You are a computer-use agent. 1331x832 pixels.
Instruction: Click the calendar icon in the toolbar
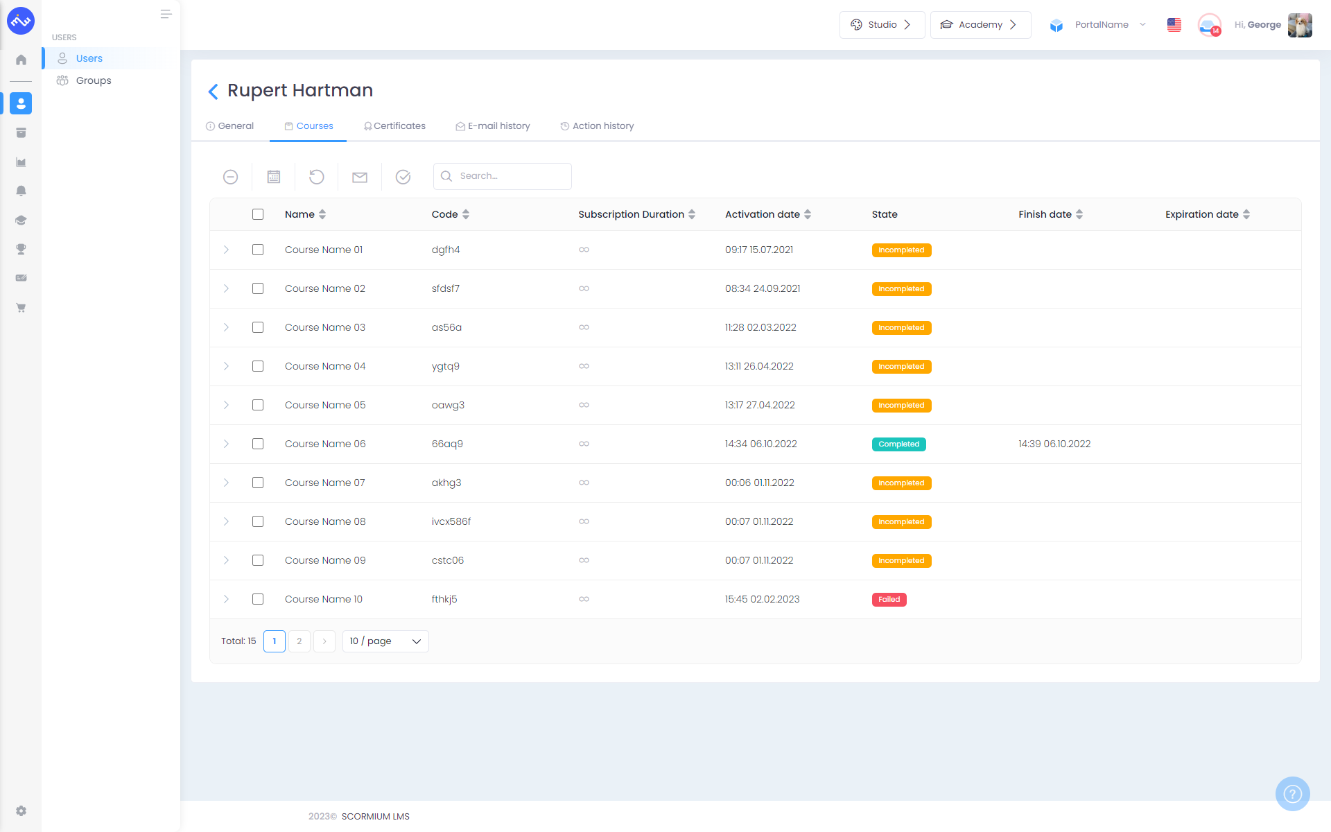[274, 177]
